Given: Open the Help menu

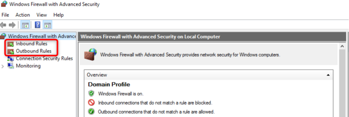Looking at the screenshot, I should [x=59, y=15].
